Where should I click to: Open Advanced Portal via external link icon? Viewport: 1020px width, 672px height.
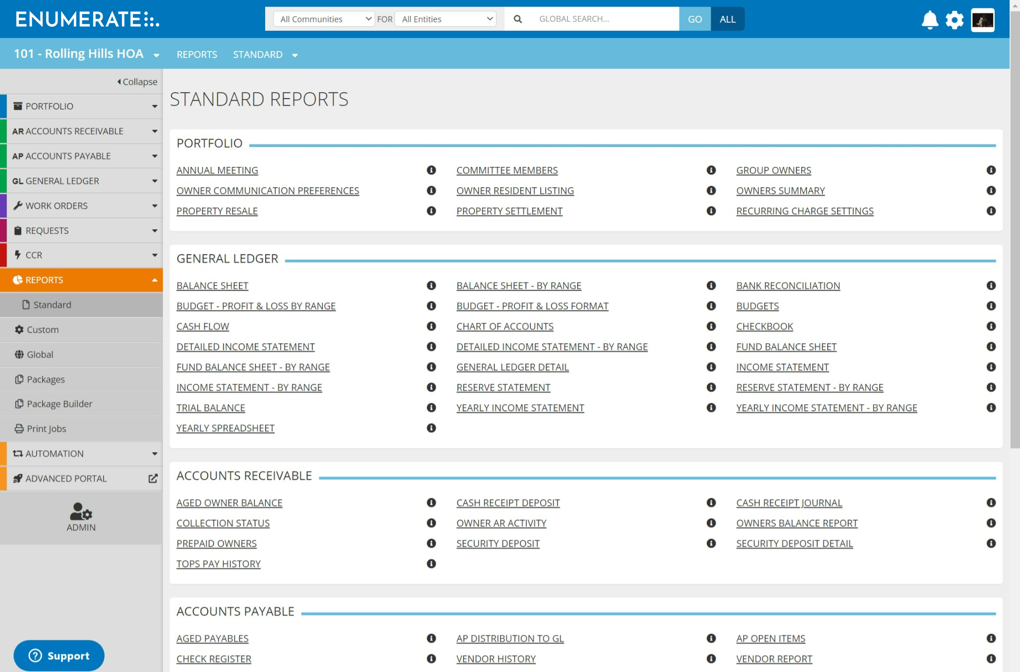click(x=153, y=478)
